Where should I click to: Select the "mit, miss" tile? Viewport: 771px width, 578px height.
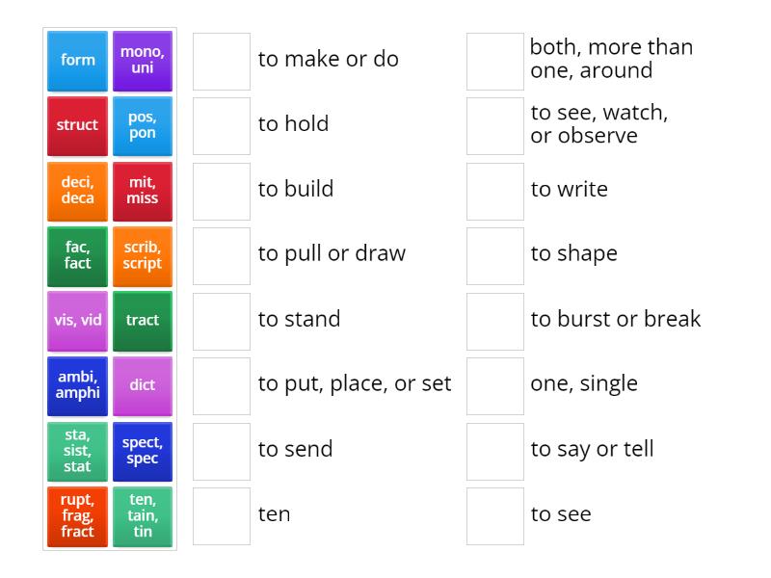tap(143, 191)
